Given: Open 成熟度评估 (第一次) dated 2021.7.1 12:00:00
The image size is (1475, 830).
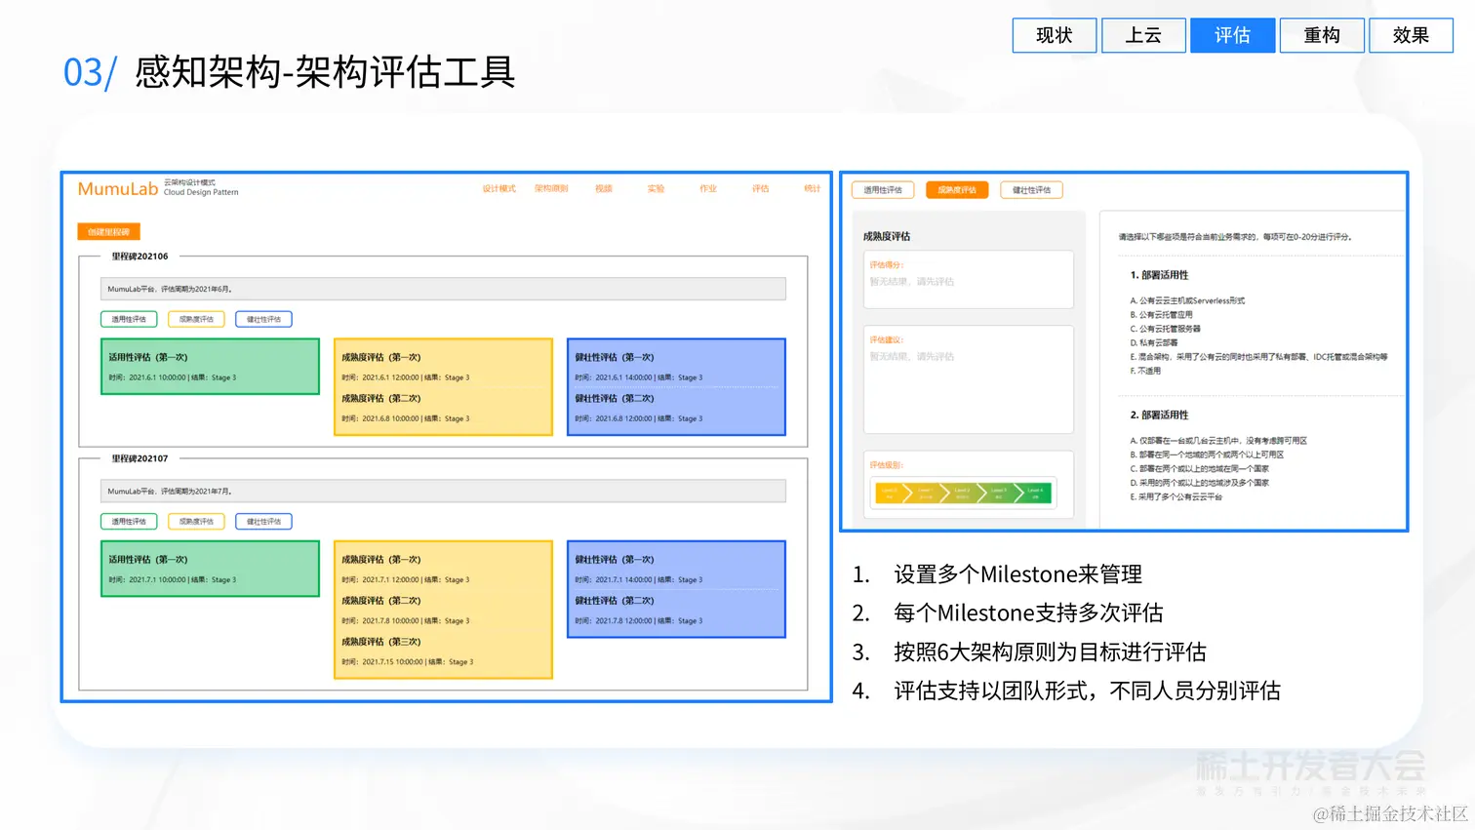Looking at the screenshot, I should tap(443, 569).
